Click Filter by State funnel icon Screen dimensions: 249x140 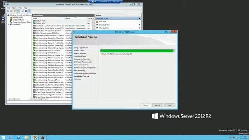point(97,28)
